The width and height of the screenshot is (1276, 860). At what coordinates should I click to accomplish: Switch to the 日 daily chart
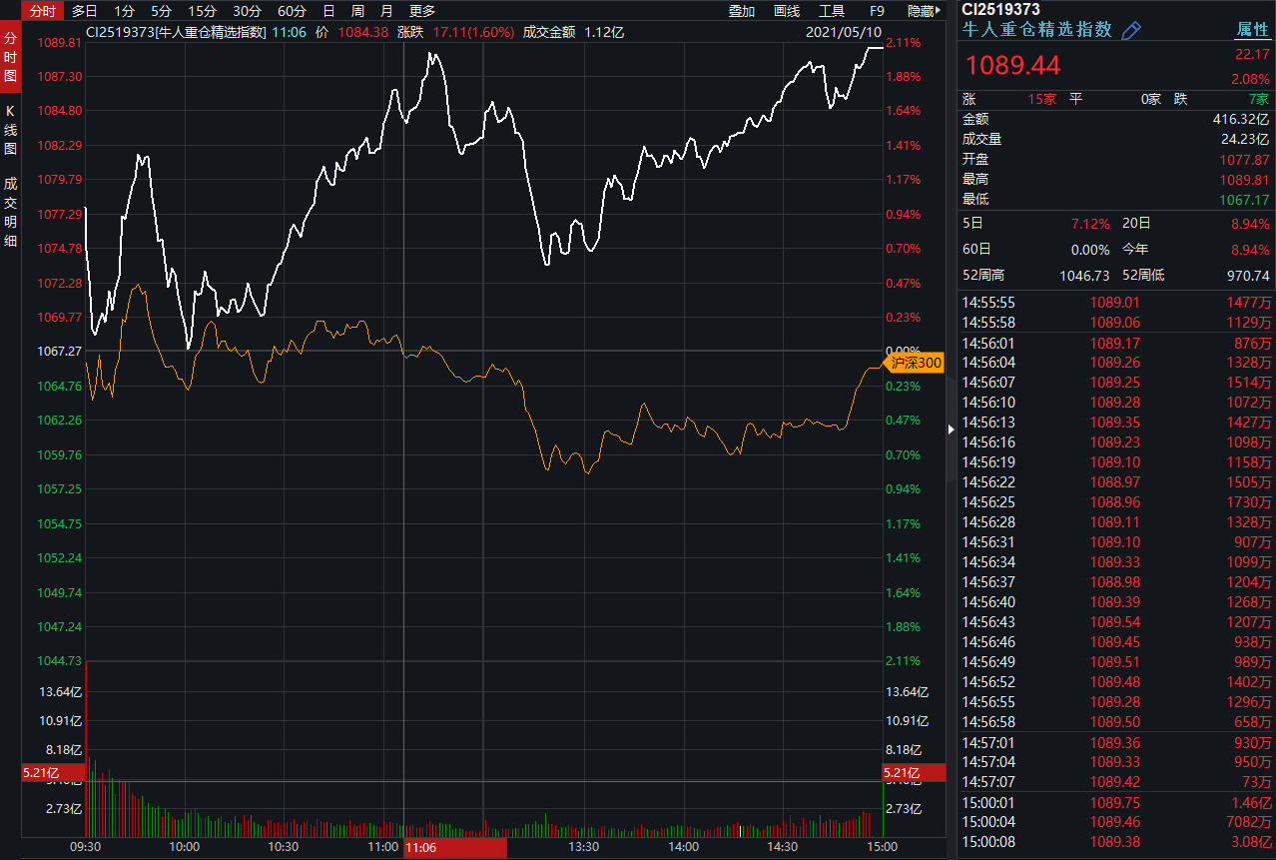328,11
